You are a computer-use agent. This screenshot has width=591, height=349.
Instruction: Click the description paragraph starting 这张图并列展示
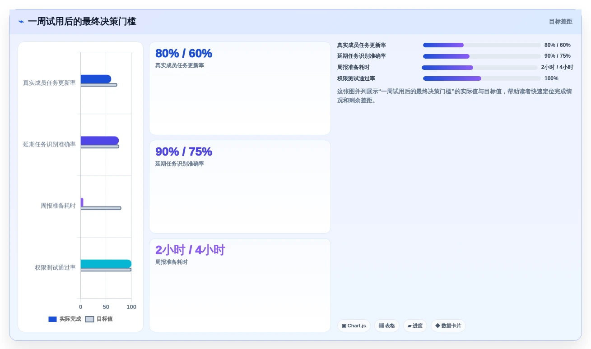455,96
